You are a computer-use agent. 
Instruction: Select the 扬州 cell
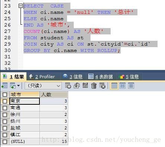(x=25, y=121)
